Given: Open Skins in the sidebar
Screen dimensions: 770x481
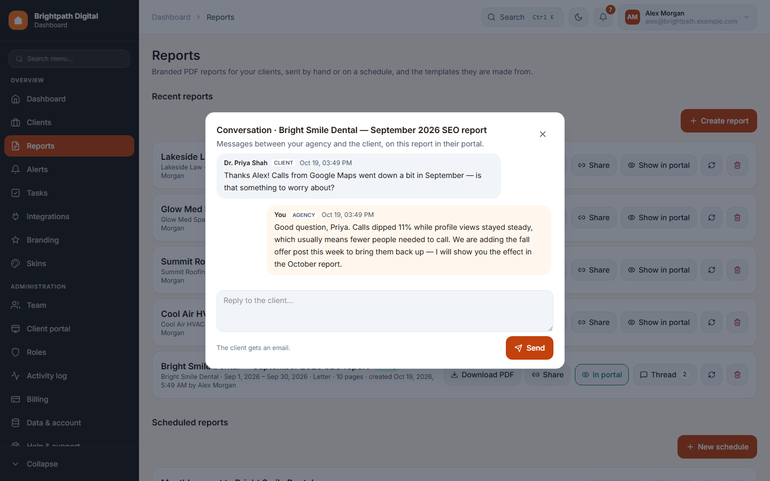Looking at the screenshot, I should pos(70,263).
